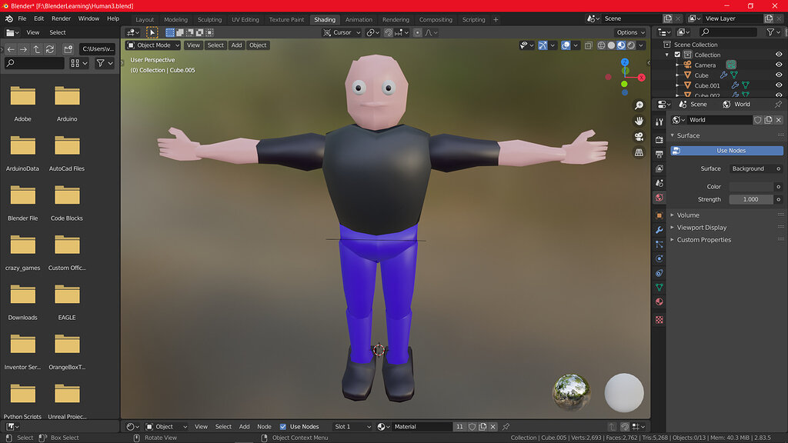This screenshot has width=788, height=443.
Task: Open the Physics properties tab
Action: 659,258
